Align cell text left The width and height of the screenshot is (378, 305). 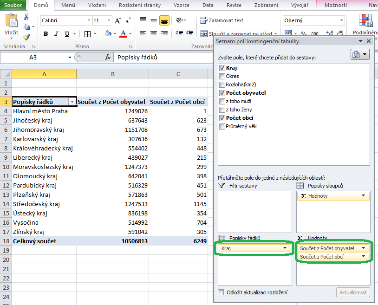[x=143, y=34]
